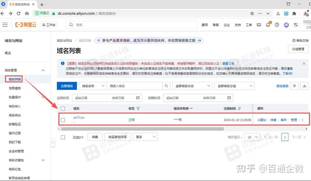
Task: Open 操作记录 in the sidebar
Action: click(x=14, y=133)
